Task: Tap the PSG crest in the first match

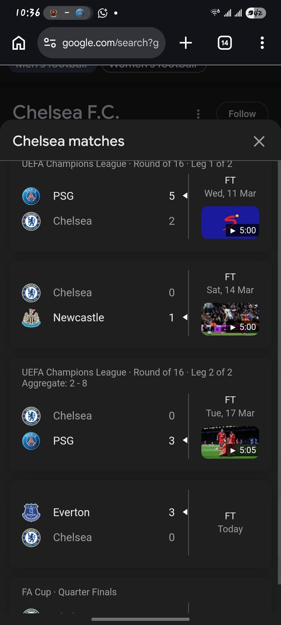Action: (31, 196)
